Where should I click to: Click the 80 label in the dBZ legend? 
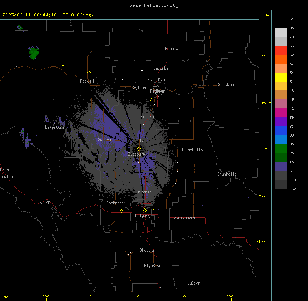292,28
